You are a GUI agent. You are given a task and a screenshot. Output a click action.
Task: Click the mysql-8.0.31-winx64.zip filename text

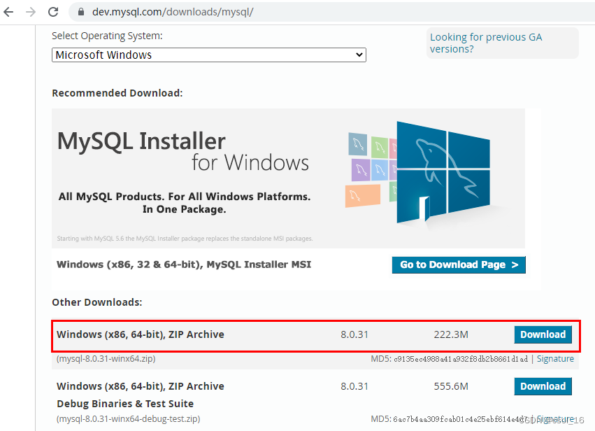(106, 359)
